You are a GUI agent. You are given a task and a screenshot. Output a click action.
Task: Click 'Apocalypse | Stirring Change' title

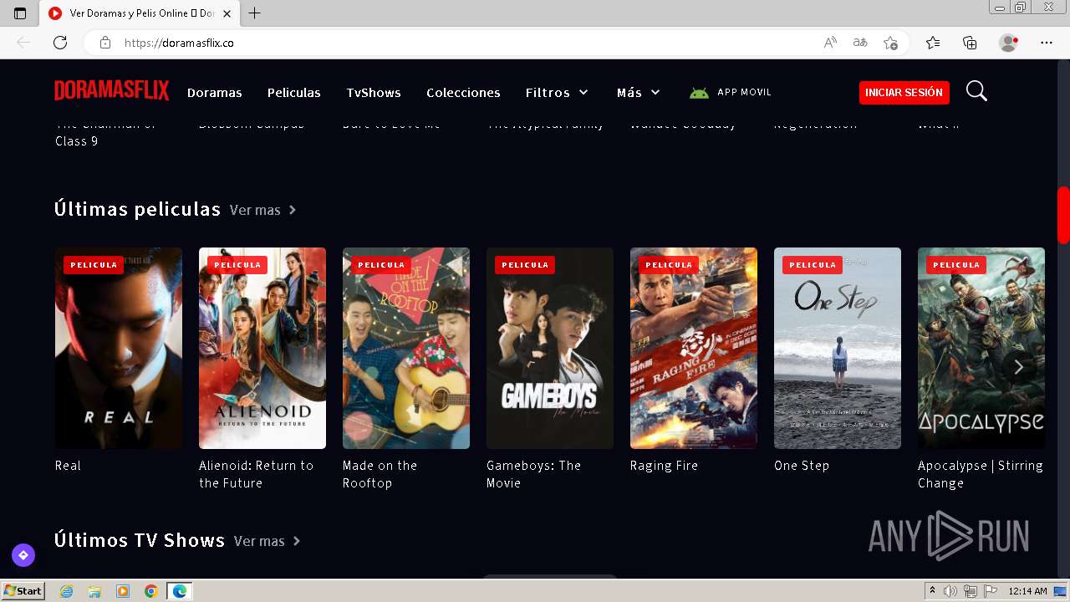[981, 474]
